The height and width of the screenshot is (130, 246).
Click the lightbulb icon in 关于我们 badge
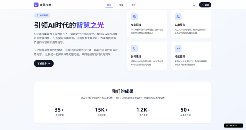37,15
